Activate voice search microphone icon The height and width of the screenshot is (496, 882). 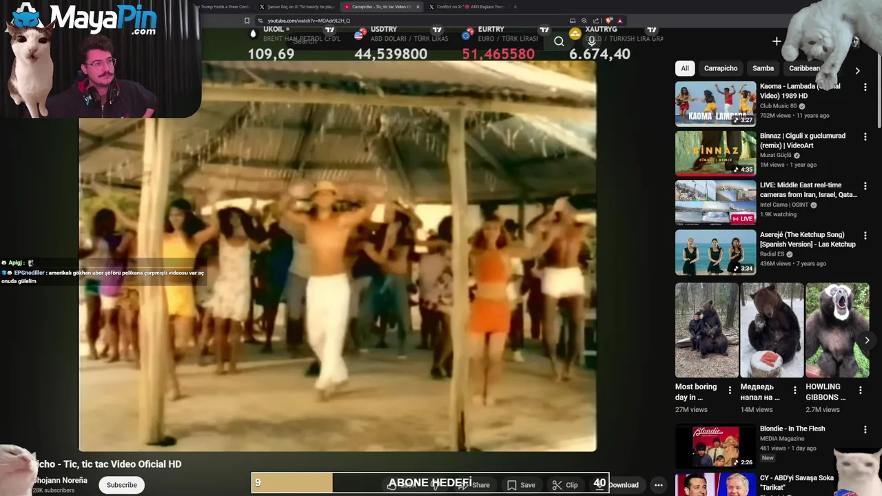click(x=591, y=41)
